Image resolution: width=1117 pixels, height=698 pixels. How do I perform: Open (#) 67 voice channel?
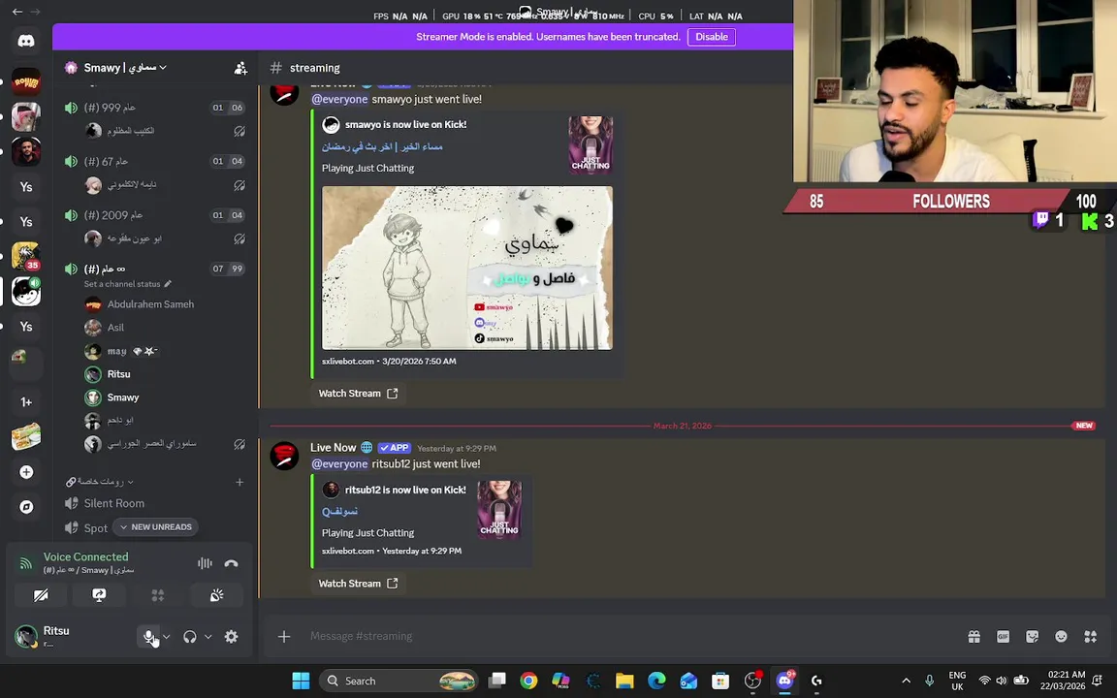106,162
